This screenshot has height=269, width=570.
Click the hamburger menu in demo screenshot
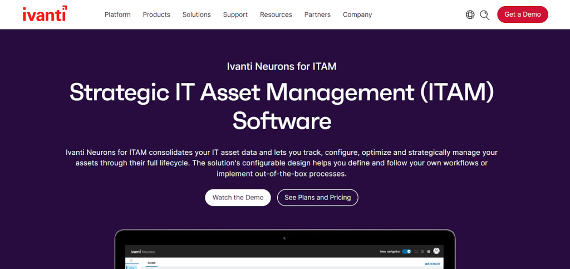pos(131,261)
